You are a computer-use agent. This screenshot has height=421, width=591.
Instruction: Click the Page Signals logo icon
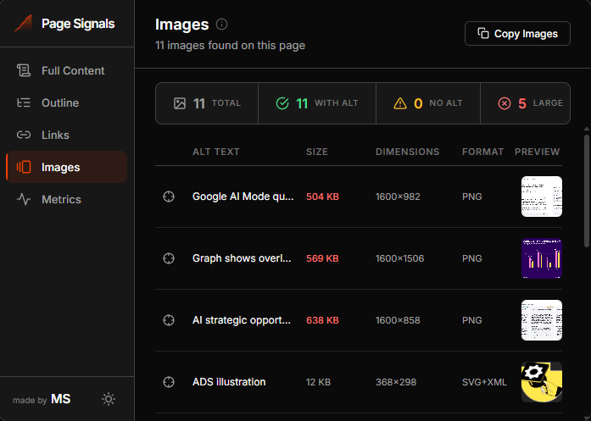[24, 24]
